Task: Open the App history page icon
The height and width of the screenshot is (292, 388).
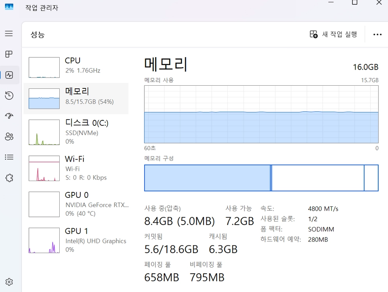Action: coord(9,95)
